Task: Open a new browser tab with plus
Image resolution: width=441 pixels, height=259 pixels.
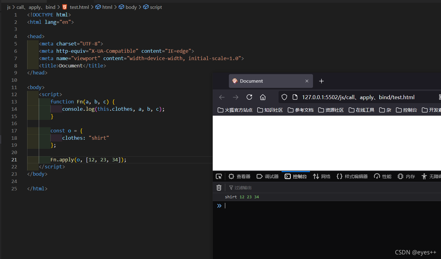Action: (321, 81)
